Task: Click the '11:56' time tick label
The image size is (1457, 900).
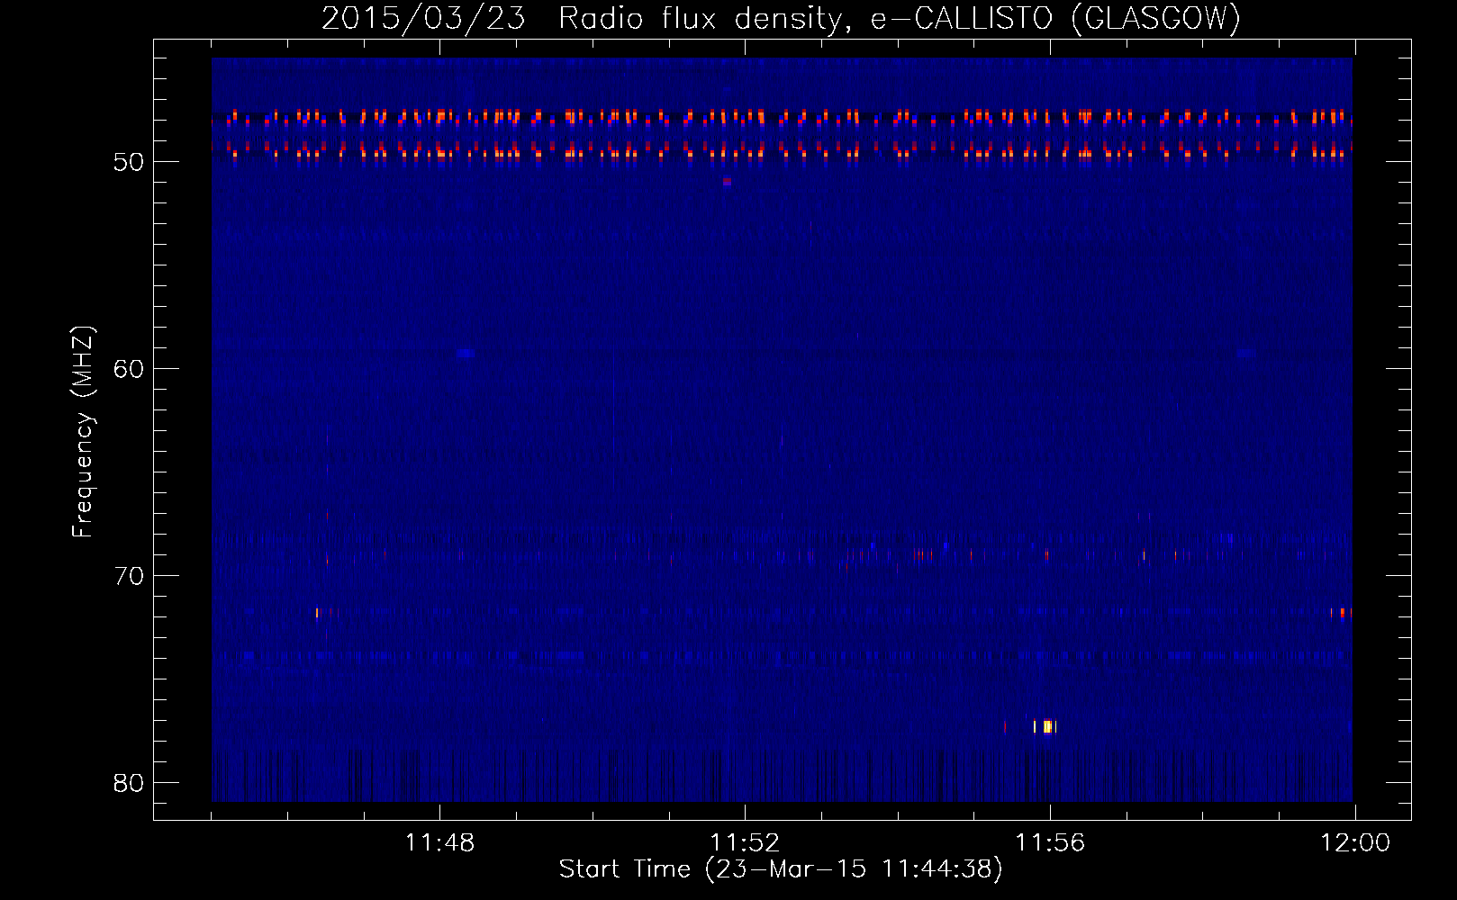Action: [1050, 843]
